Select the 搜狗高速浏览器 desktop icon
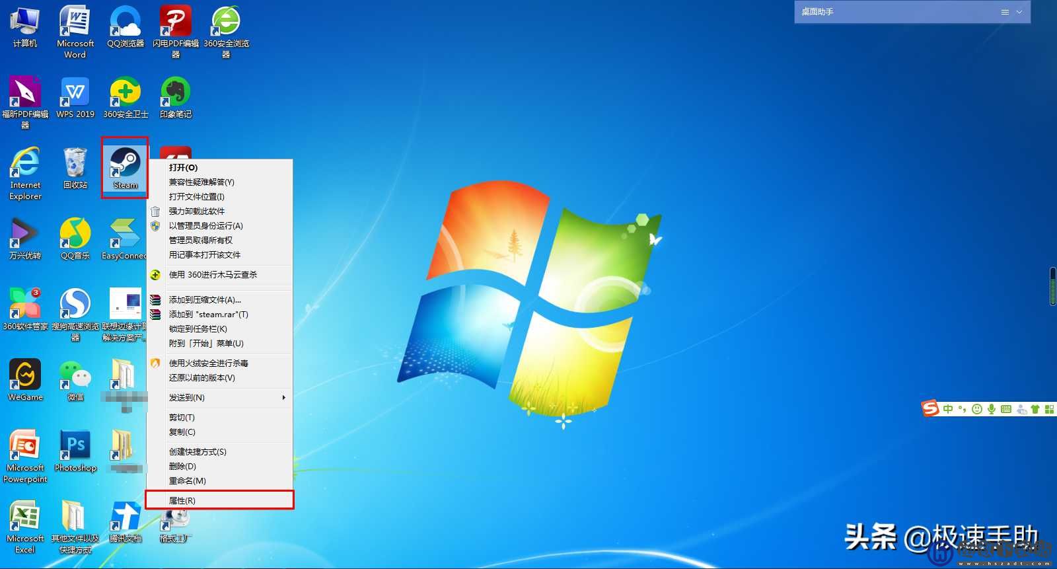 click(x=75, y=315)
